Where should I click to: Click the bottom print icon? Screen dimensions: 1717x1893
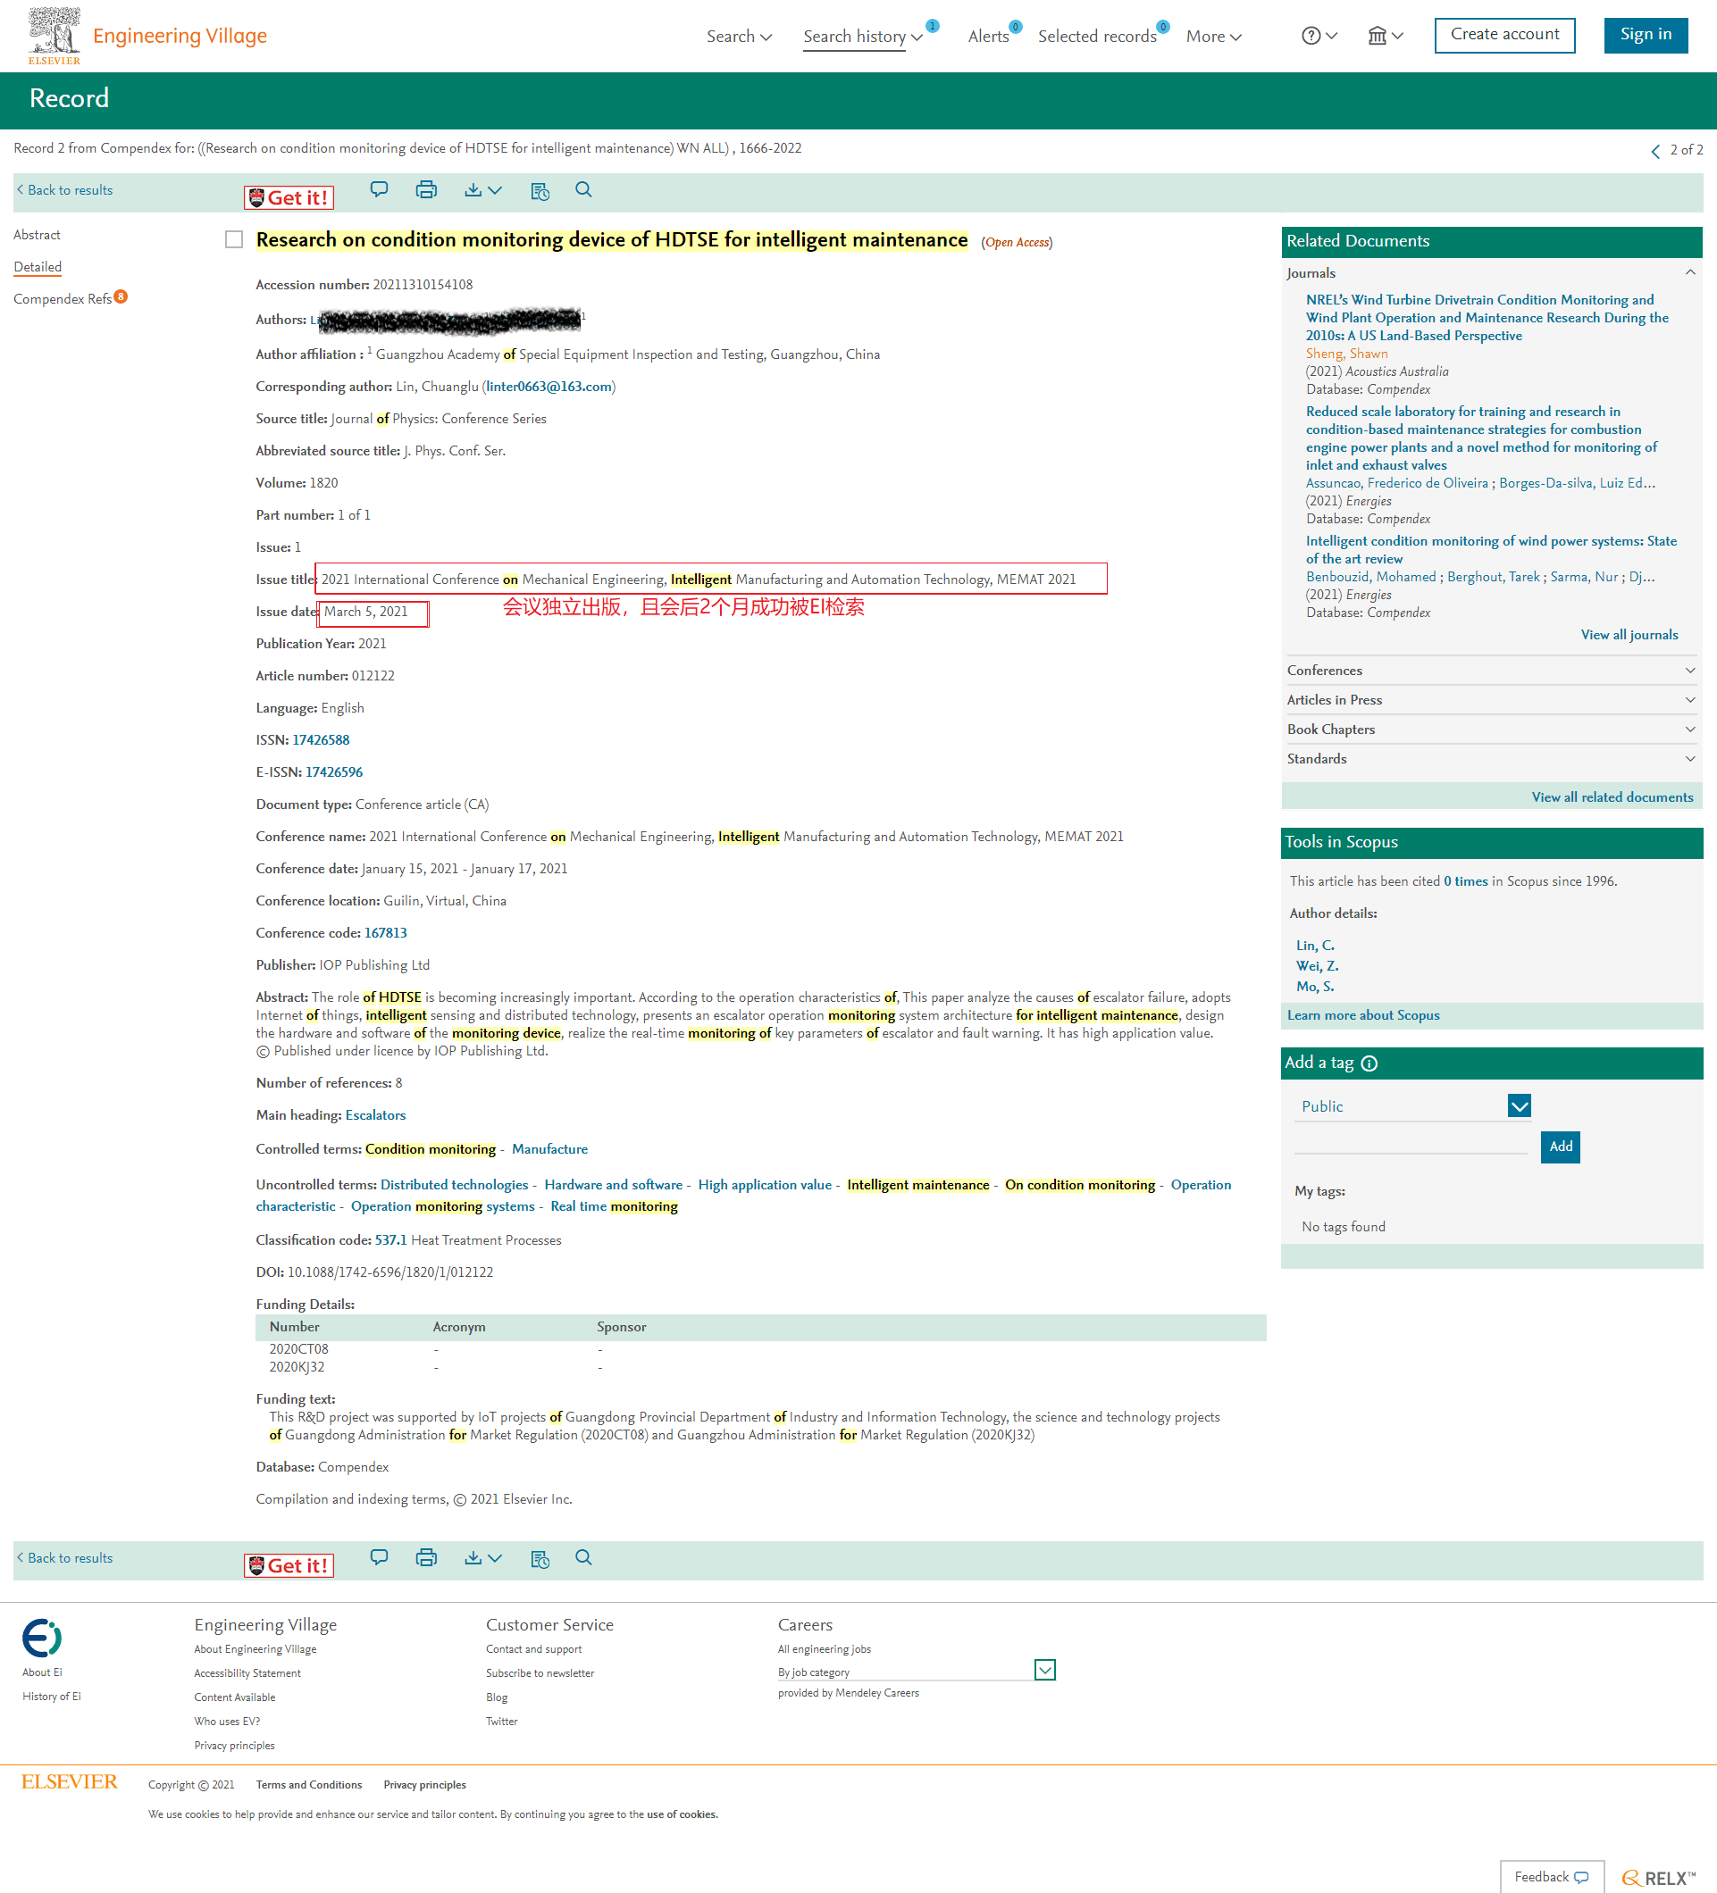click(426, 1558)
